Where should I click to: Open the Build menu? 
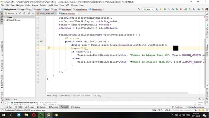[x=51, y=5]
